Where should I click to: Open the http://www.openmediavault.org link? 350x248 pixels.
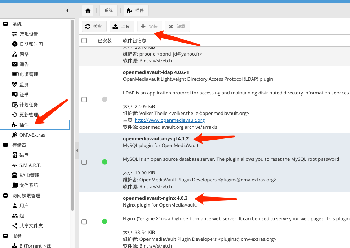170,120
